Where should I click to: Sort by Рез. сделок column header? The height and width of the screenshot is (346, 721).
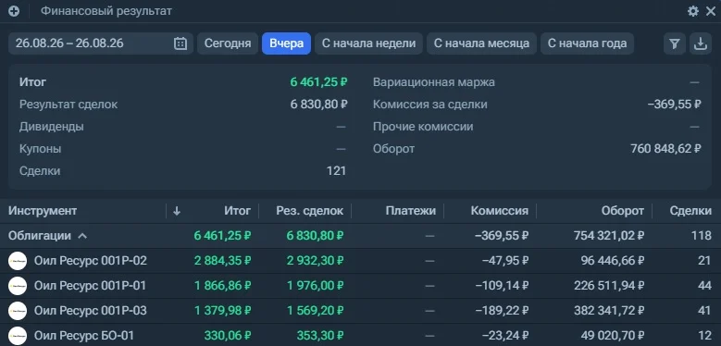pyautogui.click(x=309, y=211)
